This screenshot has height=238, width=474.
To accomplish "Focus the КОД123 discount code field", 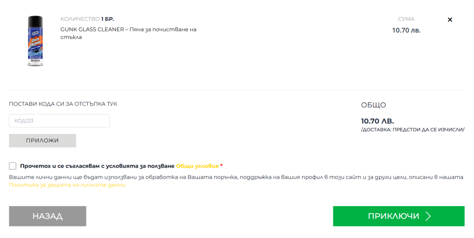I will pos(59,121).
